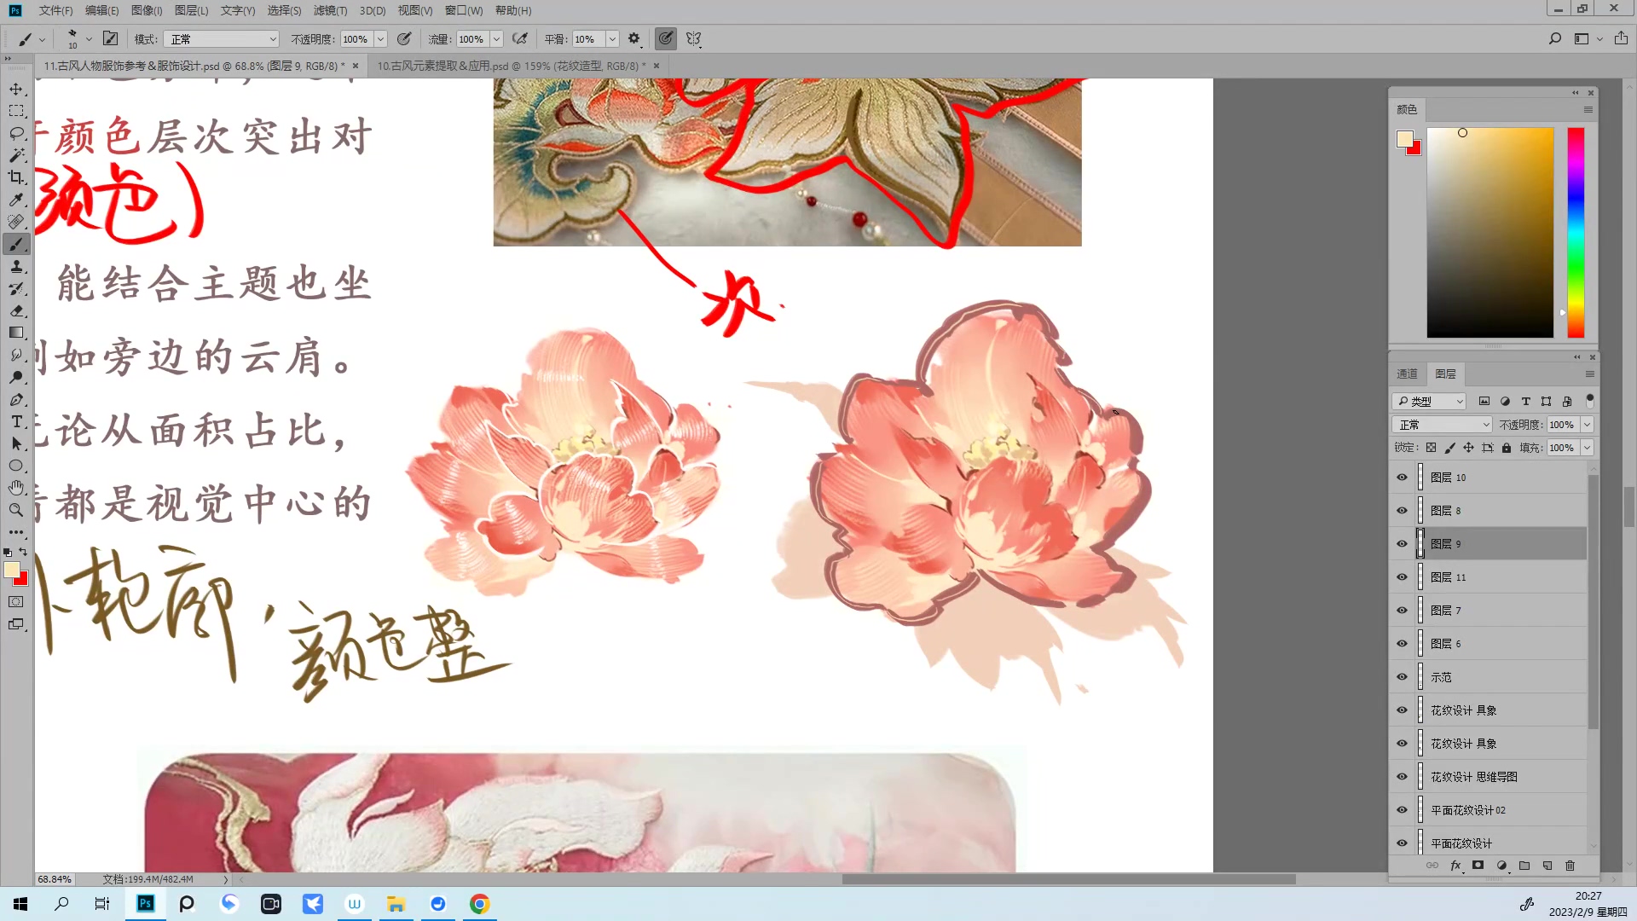This screenshot has width=1637, height=921.
Task: Select the Horizontal Type tool
Action: pos(16,422)
